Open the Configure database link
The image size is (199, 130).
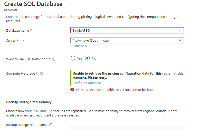87,83
